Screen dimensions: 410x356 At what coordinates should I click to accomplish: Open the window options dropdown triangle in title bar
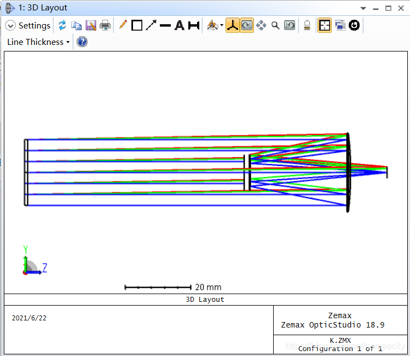click(x=363, y=8)
